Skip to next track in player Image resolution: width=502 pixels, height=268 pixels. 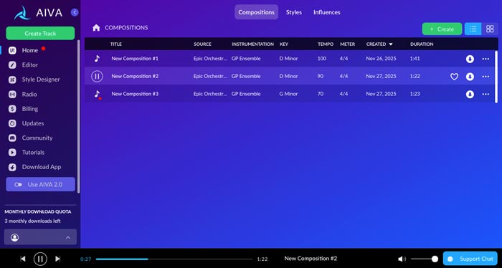(57, 259)
